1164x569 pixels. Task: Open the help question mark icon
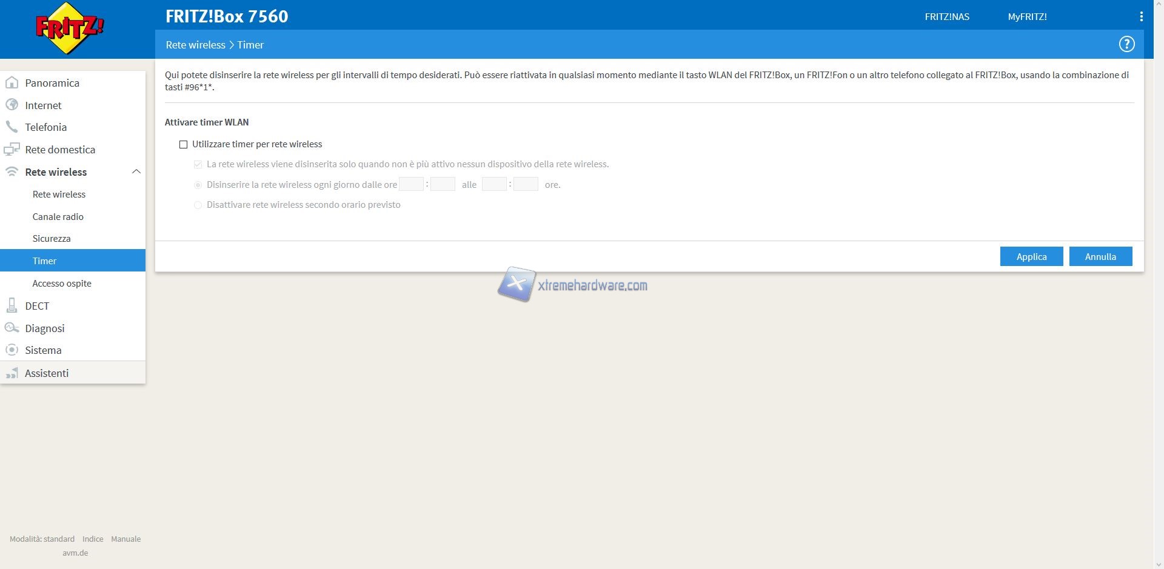[x=1126, y=44]
